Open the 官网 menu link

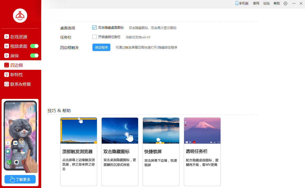[256, 3]
